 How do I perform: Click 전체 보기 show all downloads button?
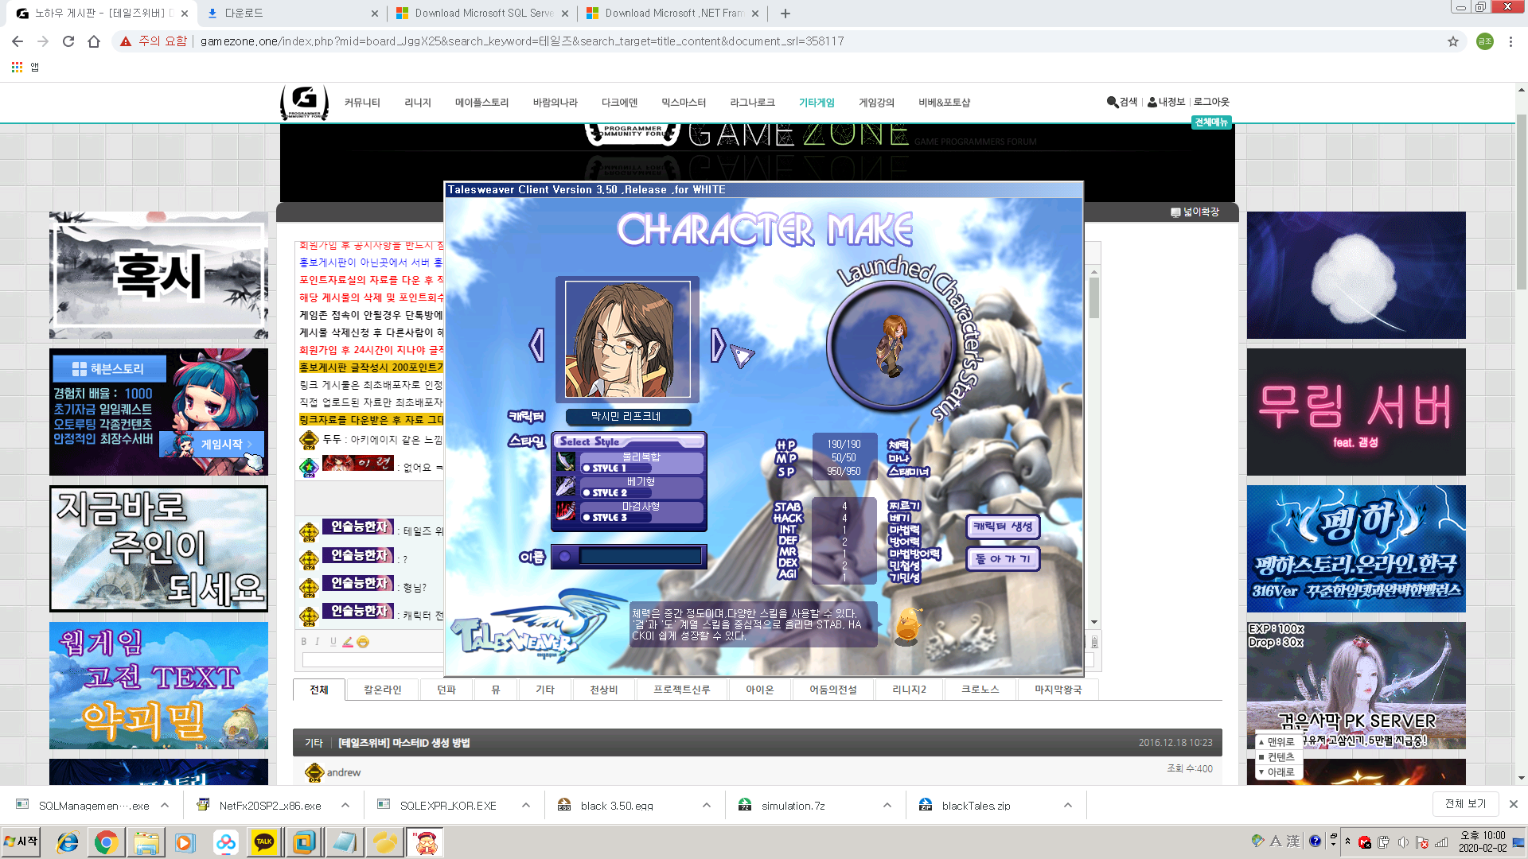point(1465,804)
